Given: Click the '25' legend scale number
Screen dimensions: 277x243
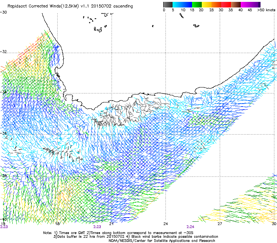Looking at the screenshot, I should point(211,10).
